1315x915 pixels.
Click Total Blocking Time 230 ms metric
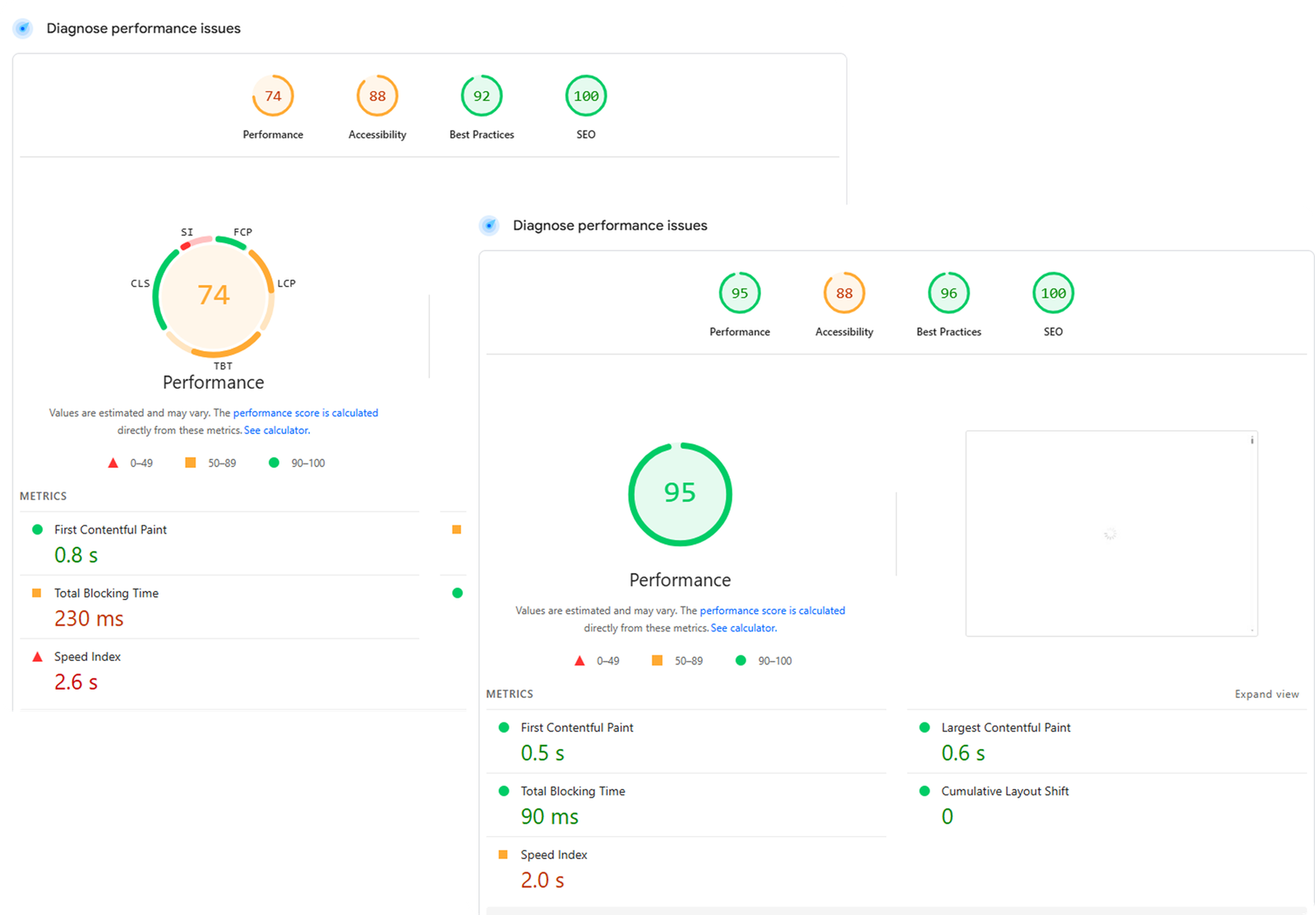click(x=219, y=607)
